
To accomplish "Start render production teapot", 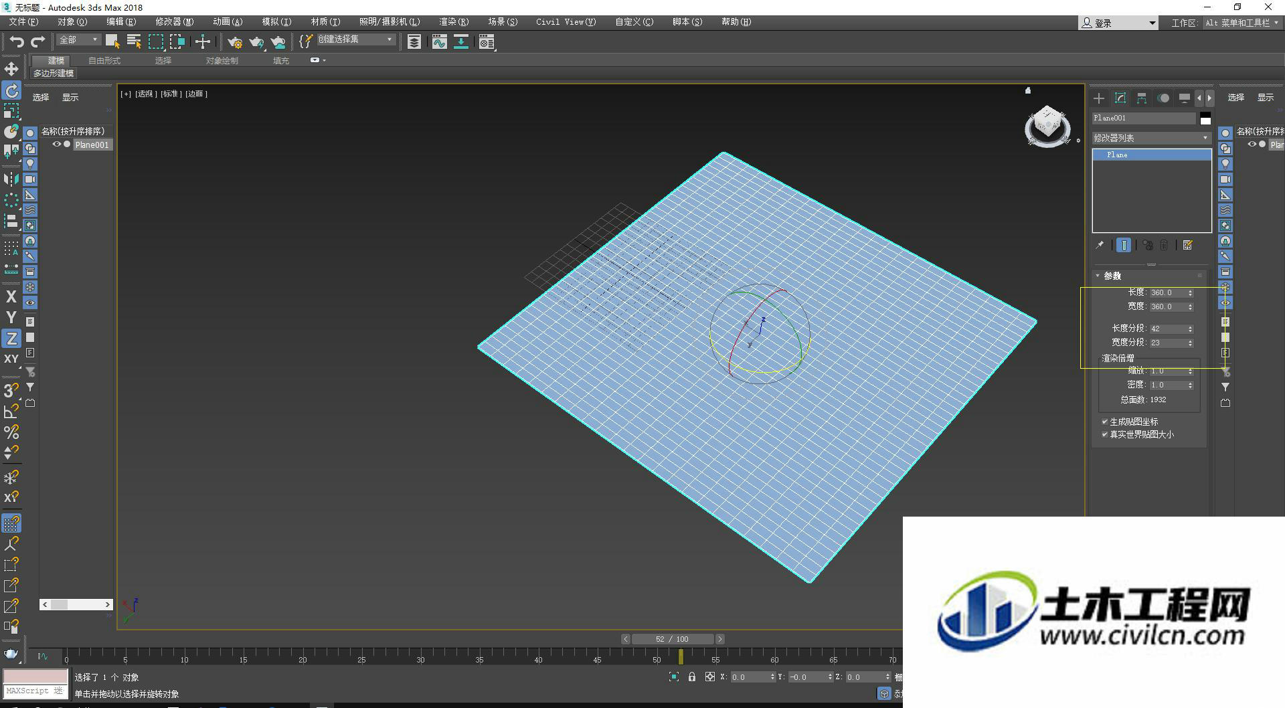I will (x=278, y=42).
